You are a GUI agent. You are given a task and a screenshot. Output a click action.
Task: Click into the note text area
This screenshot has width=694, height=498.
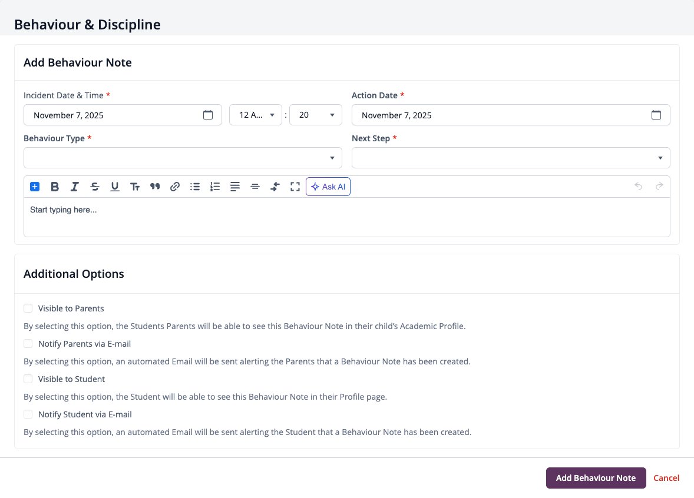[x=346, y=217]
